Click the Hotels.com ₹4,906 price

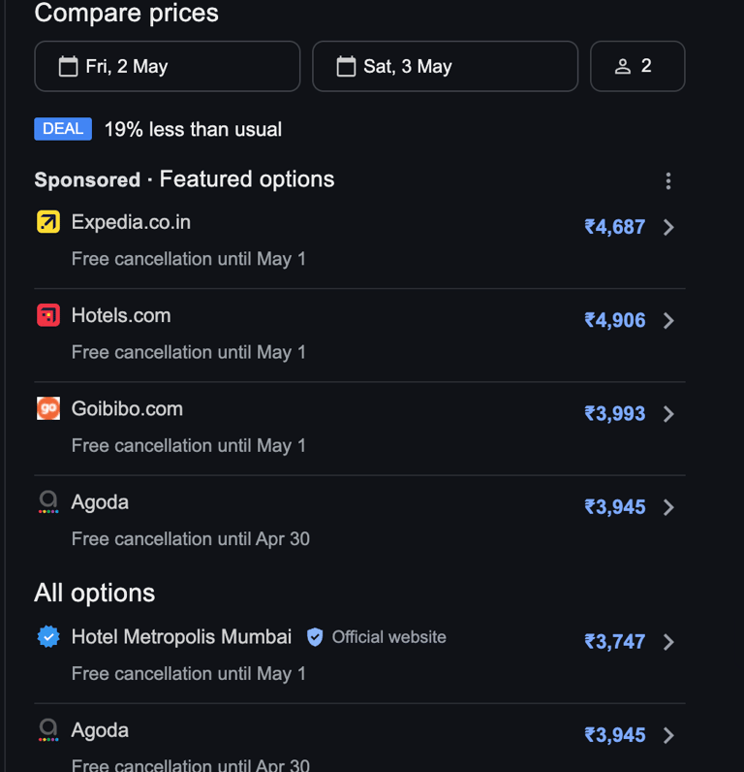coord(614,320)
